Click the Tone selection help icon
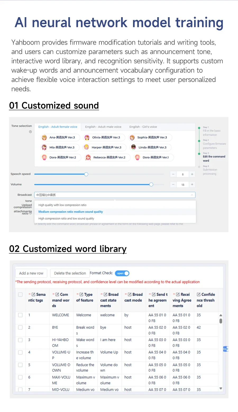 30,132
